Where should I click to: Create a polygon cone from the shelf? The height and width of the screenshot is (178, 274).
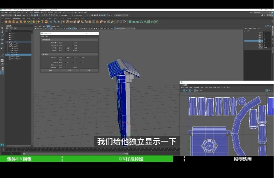[17, 22]
